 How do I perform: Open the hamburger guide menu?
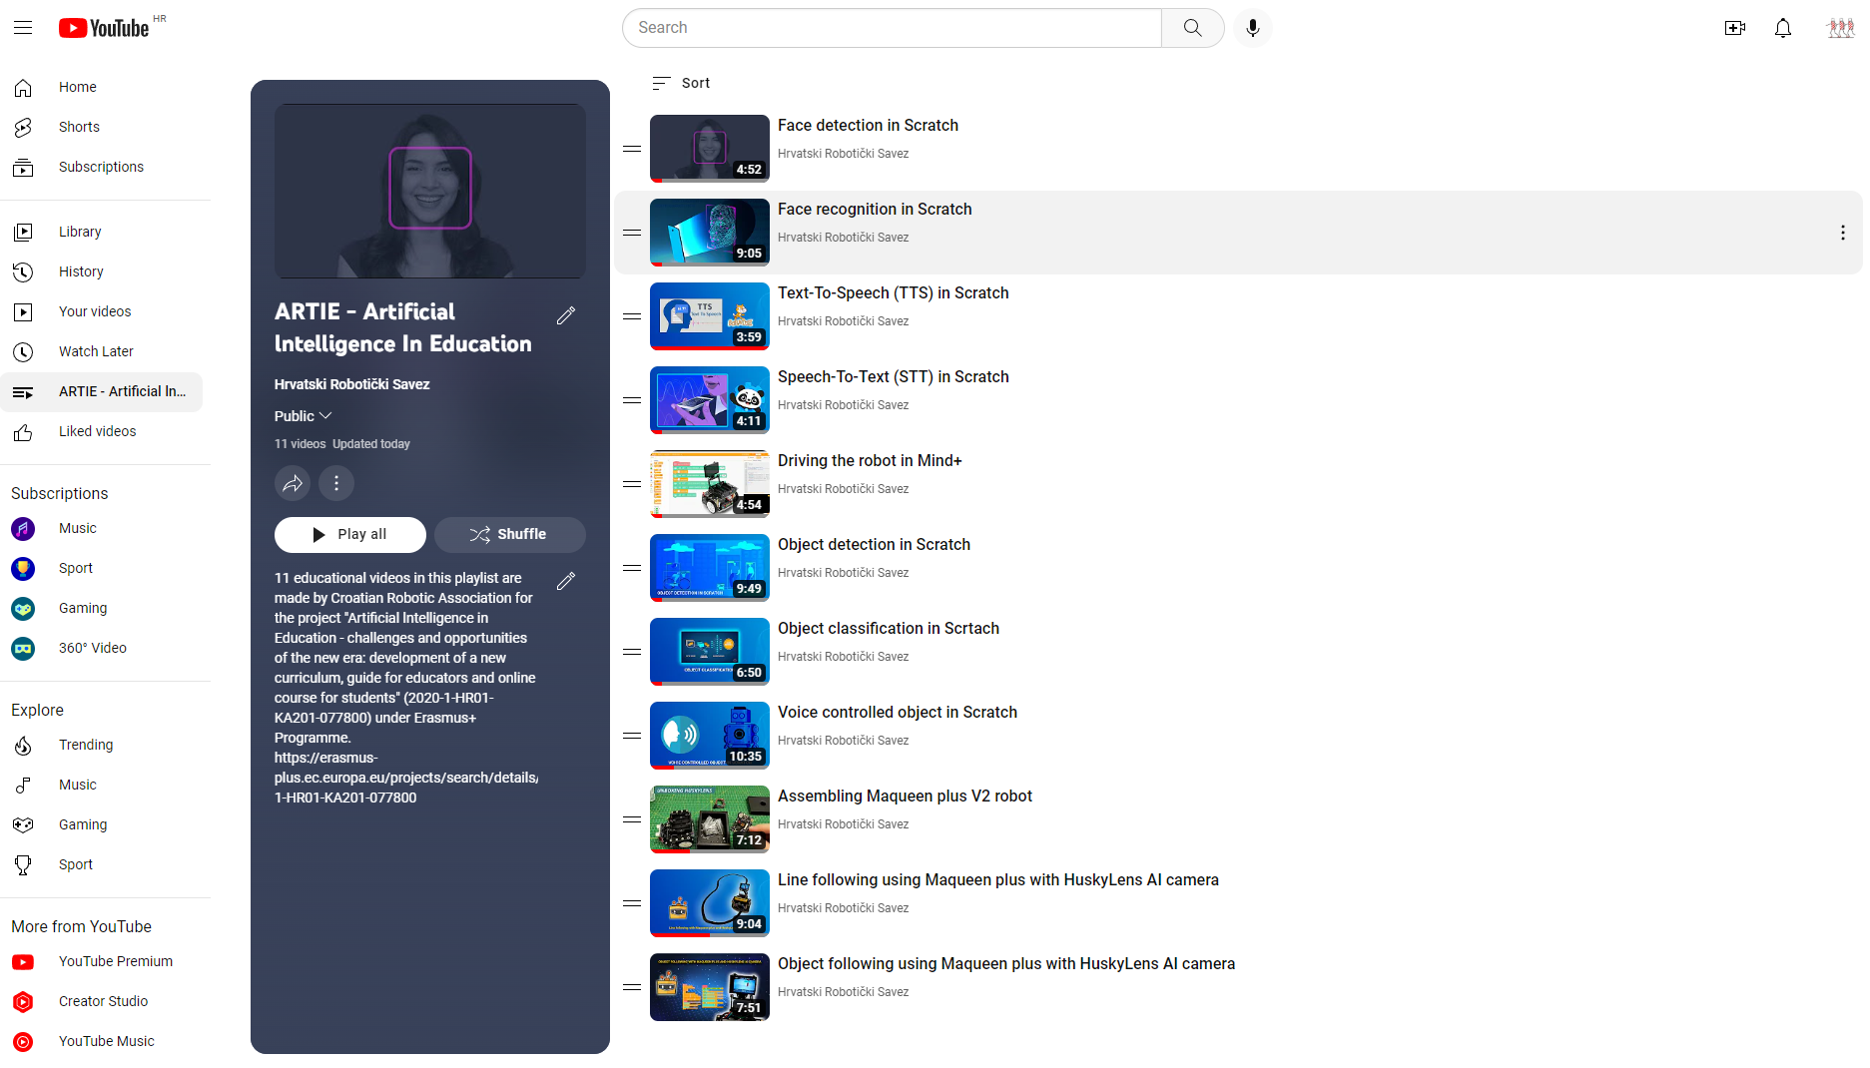coord(23,28)
